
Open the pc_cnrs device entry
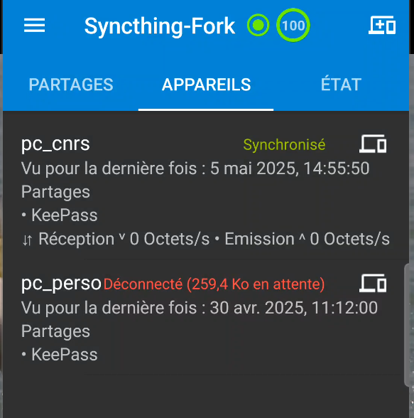205,191
